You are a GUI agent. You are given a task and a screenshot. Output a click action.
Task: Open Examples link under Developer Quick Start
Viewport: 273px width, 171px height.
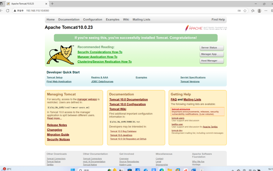click(x=141, y=77)
